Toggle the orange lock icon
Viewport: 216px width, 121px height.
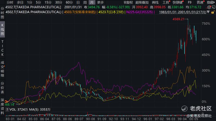pyautogui.click(x=213, y=12)
